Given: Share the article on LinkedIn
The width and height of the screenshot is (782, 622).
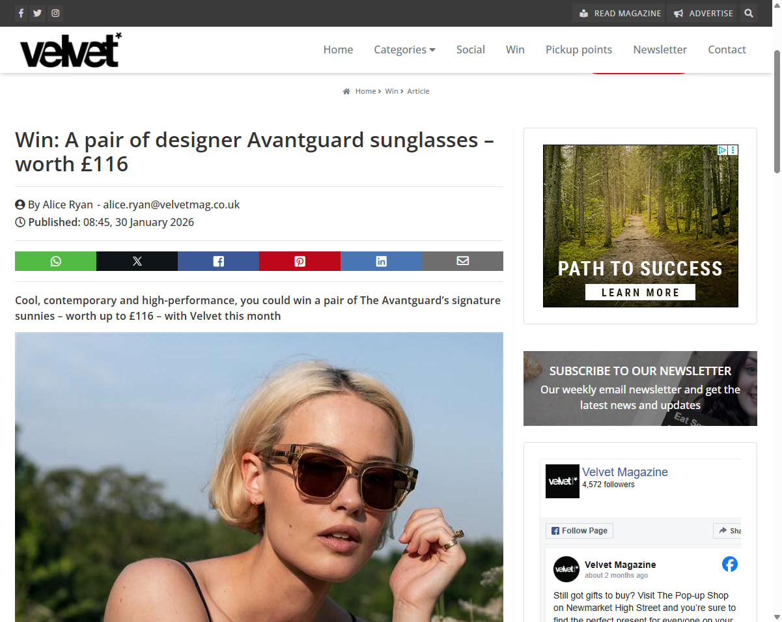Looking at the screenshot, I should (381, 261).
